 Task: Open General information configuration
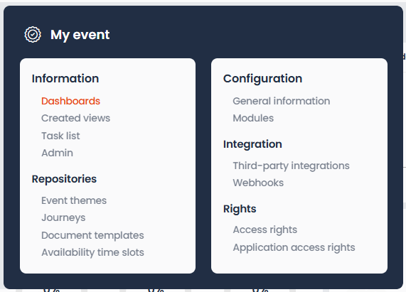tap(282, 101)
